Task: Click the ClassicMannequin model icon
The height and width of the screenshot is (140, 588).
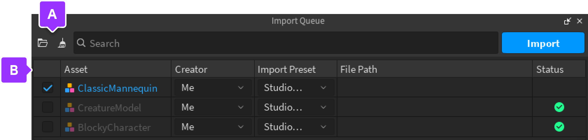Action: [x=70, y=88]
